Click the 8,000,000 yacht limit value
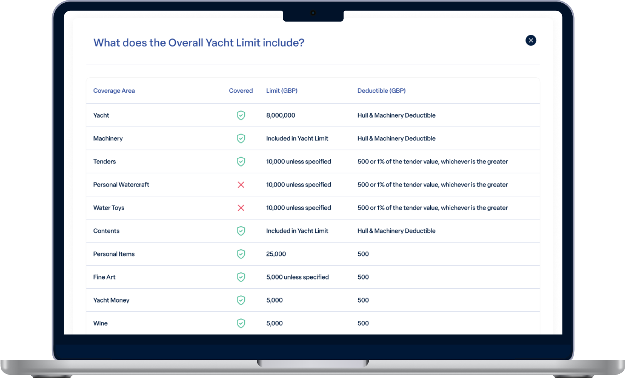 (x=281, y=115)
